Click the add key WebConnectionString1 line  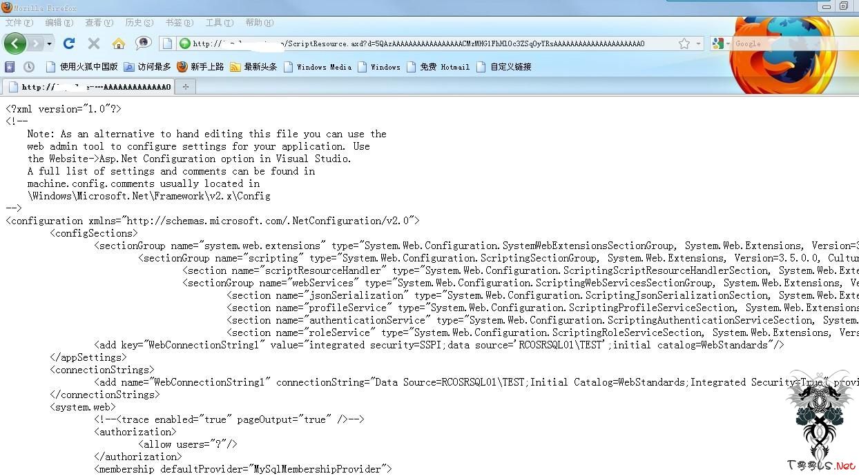(439, 345)
